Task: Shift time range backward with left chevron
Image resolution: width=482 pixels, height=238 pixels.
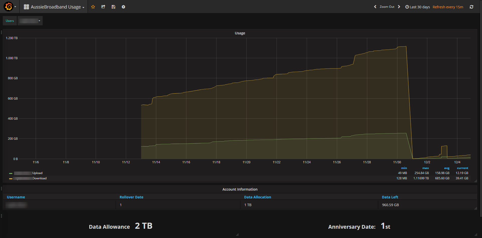Action: click(x=375, y=7)
